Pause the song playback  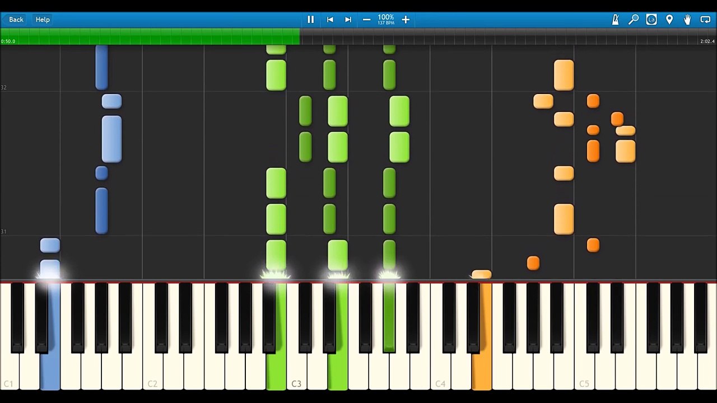[x=310, y=20]
